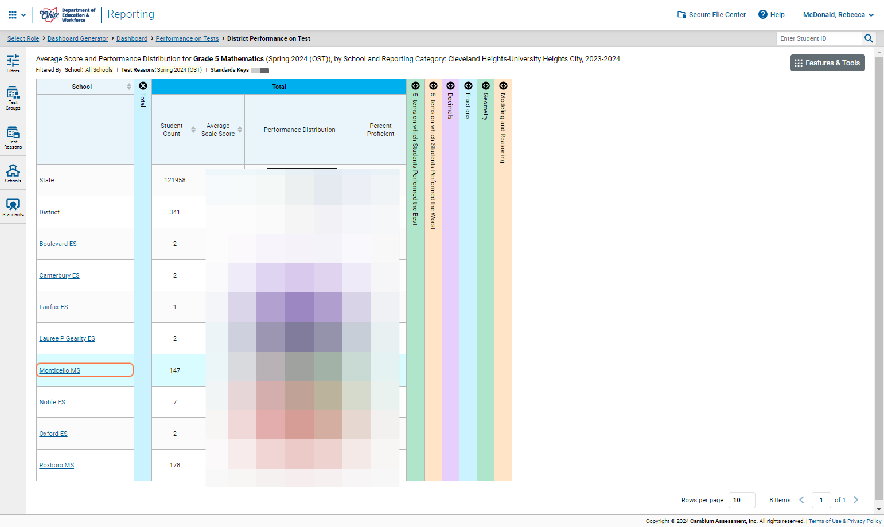The width and height of the screenshot is (884, 527).
Task: Click the search magnifier icon
Action: (x=869, y=38)
